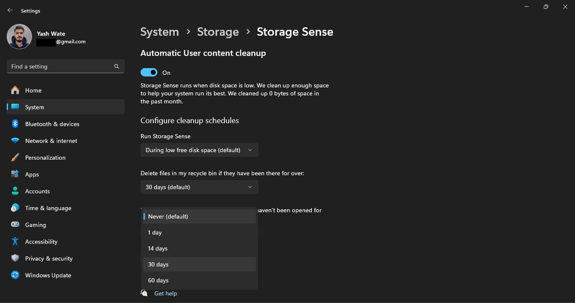Expand the recycle bin 30 days dropdown
This screenshot has width=575, height=303.
[199, 187]
